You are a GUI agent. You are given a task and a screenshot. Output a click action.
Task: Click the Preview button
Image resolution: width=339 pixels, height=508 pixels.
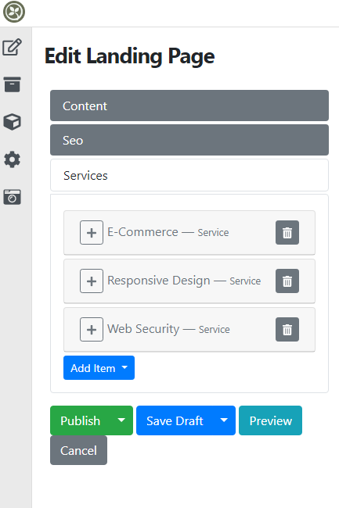coord(271,420)
